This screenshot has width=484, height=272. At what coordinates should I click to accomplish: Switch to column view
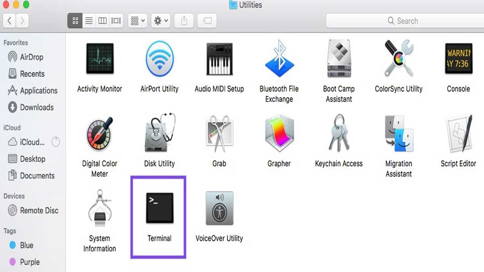coord(102,21)
